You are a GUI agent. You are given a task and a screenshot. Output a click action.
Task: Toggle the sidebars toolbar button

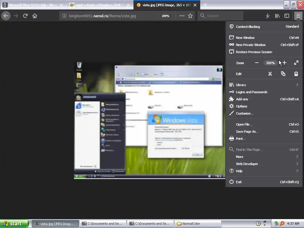(x=287, y=16)
